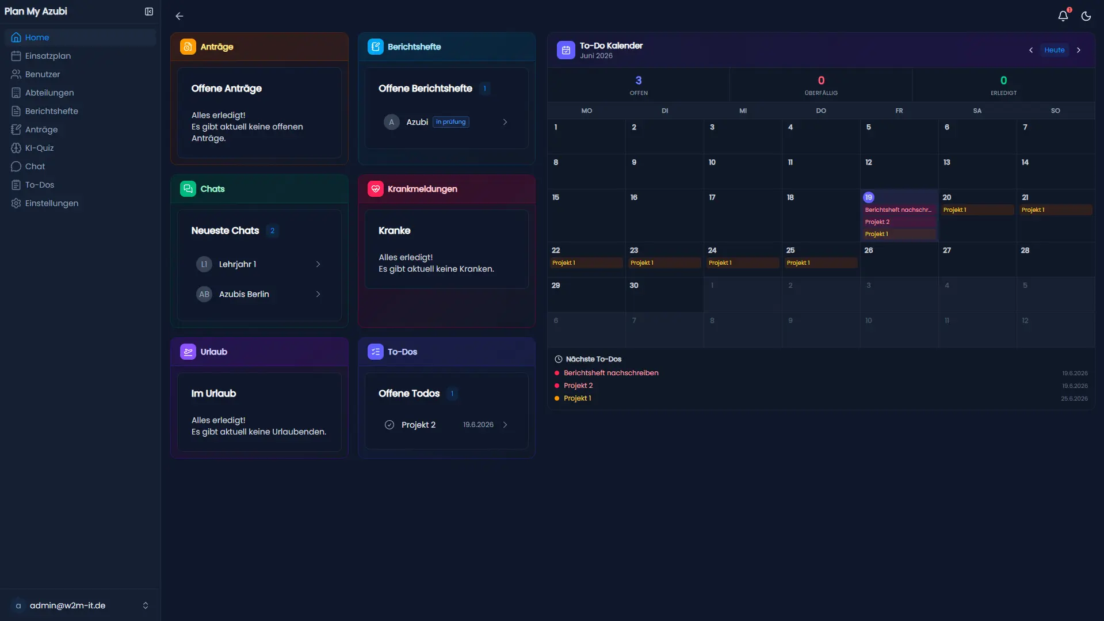
Task: Click Projekt 1 event on June 22
Action: pos(586,263)
